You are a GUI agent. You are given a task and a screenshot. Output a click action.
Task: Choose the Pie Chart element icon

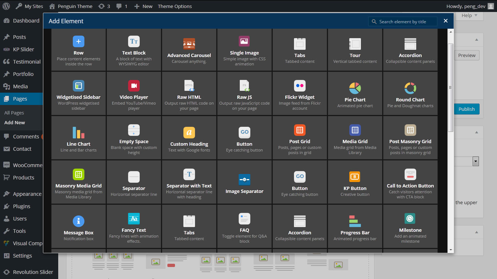pyautogui.click(x=355, y=88)
